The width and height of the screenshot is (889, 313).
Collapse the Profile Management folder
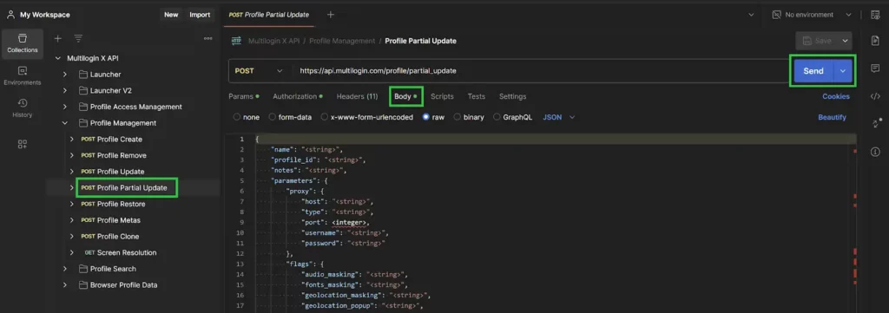tap(64, 123)
